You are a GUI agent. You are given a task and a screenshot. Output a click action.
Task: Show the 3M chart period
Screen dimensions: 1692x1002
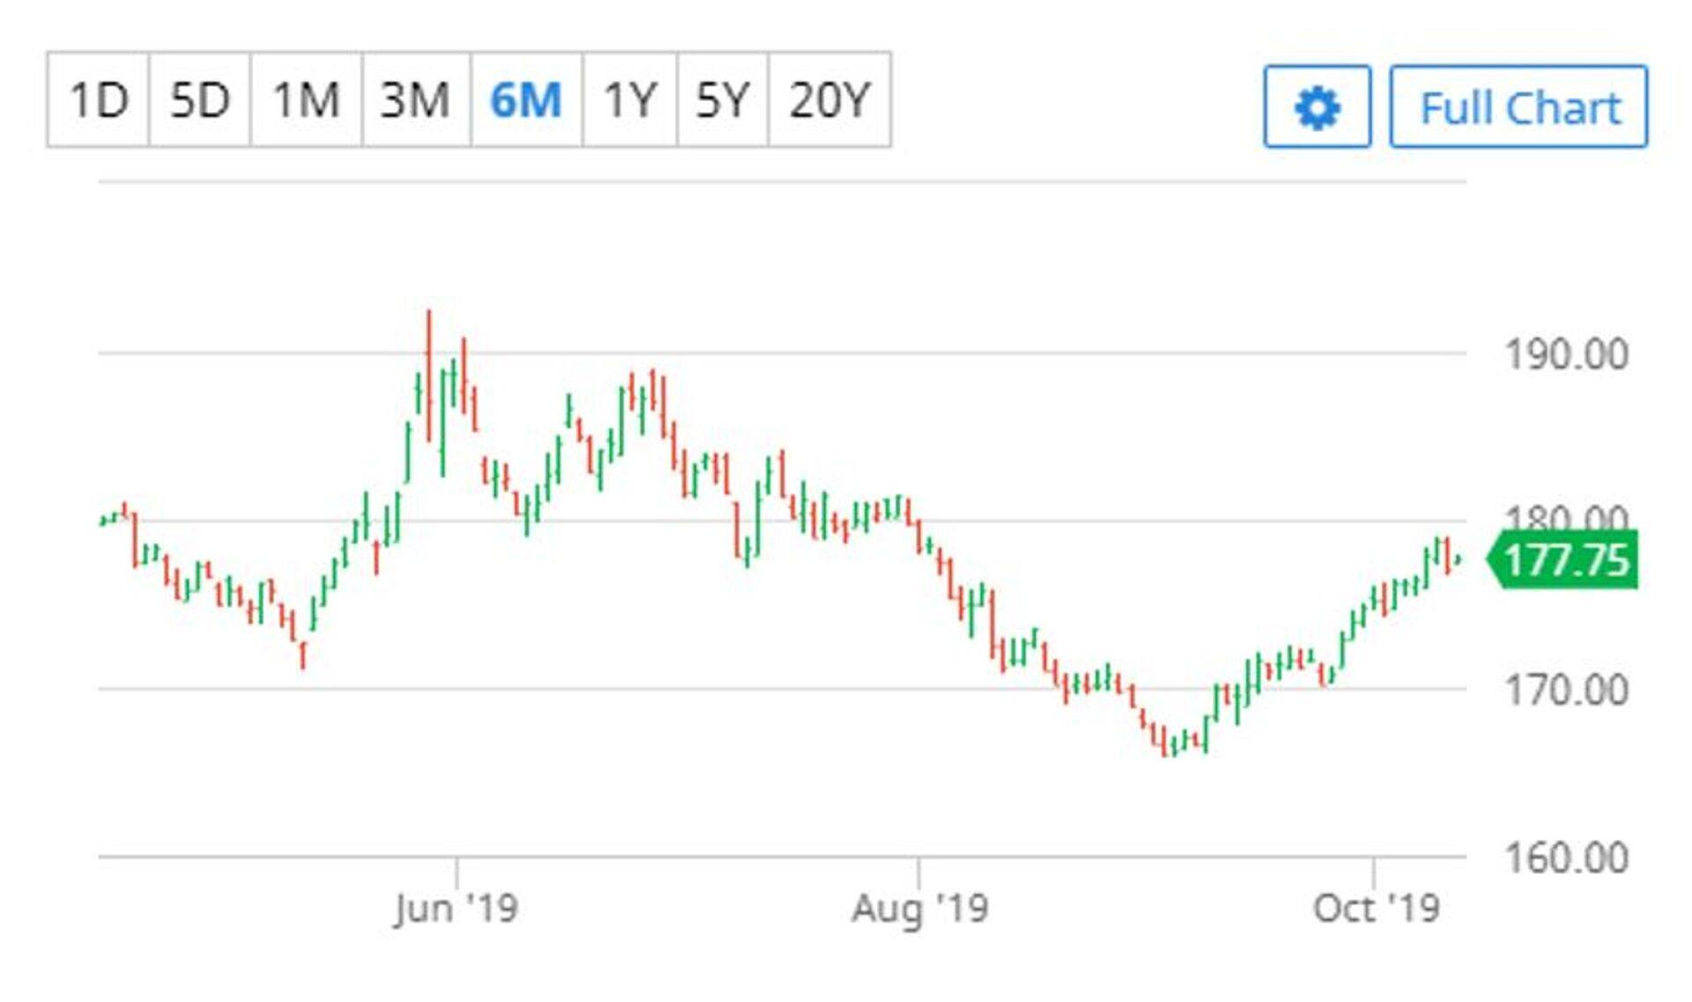[x=415, y=100]
